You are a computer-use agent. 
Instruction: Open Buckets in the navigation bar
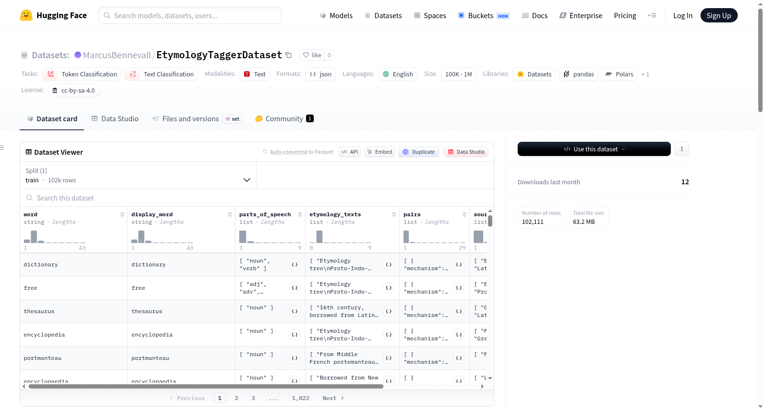coord(483,16)
